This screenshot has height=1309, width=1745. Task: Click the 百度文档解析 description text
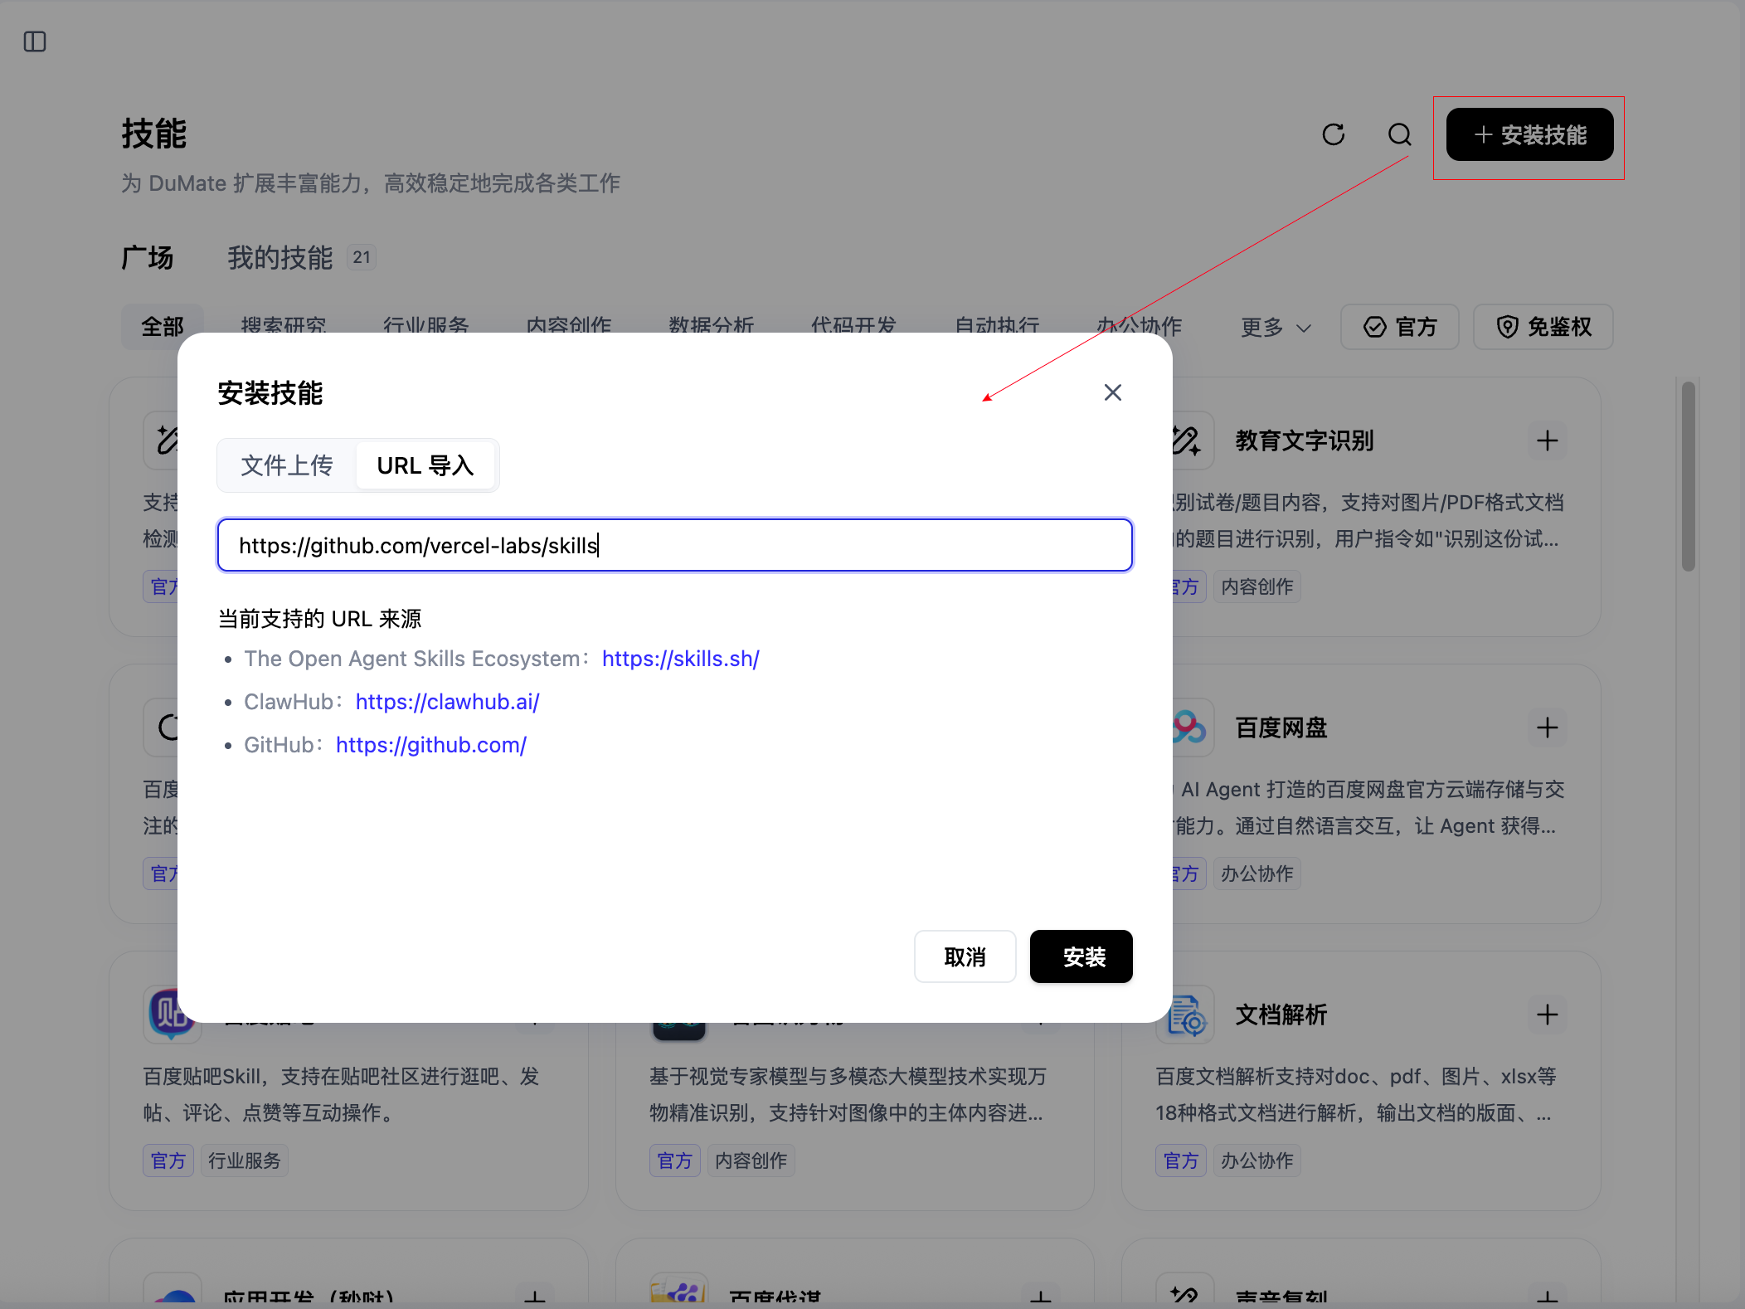(1356, 1094)
